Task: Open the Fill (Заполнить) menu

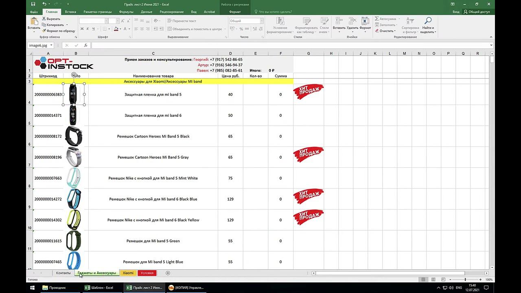Action: [x=386, y=25]
